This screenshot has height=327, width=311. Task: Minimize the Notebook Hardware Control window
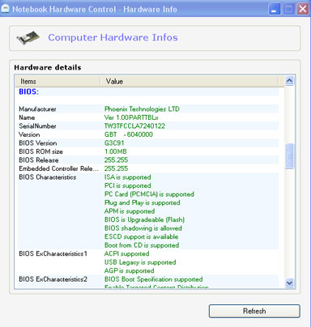tap(275, 9)
